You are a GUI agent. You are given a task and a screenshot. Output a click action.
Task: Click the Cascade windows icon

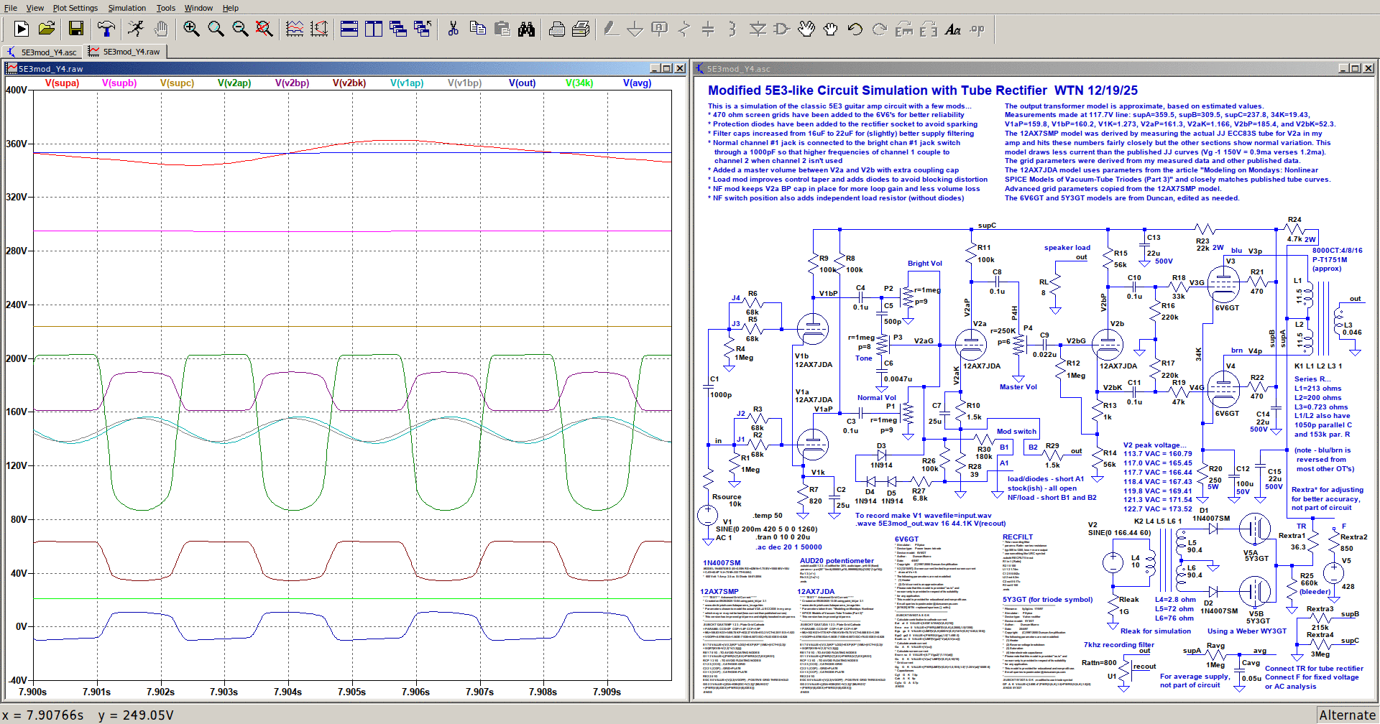(398, 29)
